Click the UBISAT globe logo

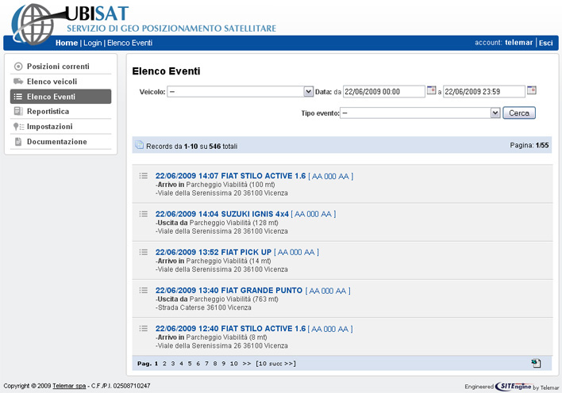34,25
